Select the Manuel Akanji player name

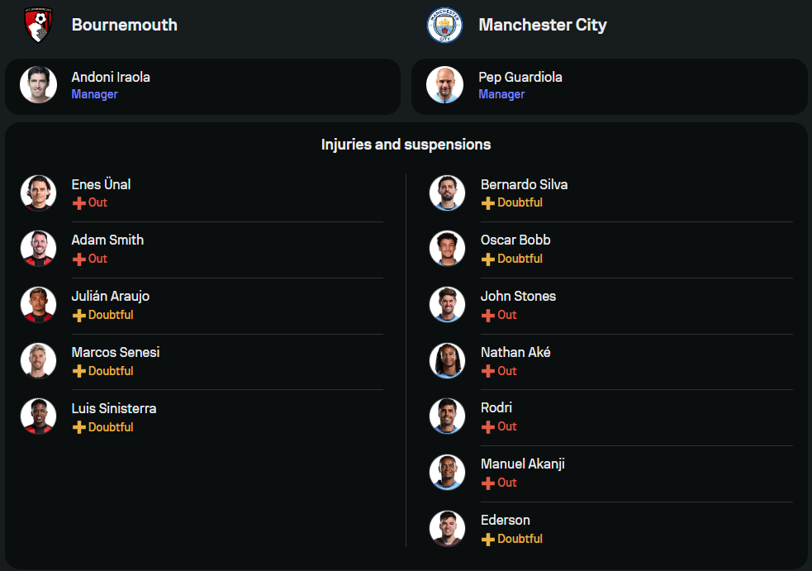(x=523, y=464)
